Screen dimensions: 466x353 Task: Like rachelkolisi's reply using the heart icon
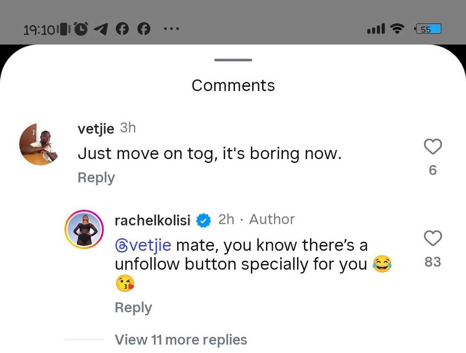433,238
